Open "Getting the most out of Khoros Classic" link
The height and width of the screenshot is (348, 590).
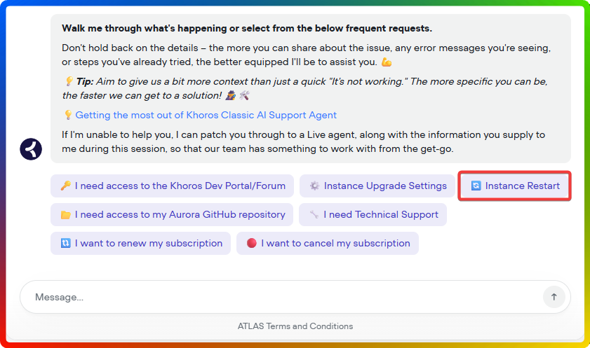point(206,115)
